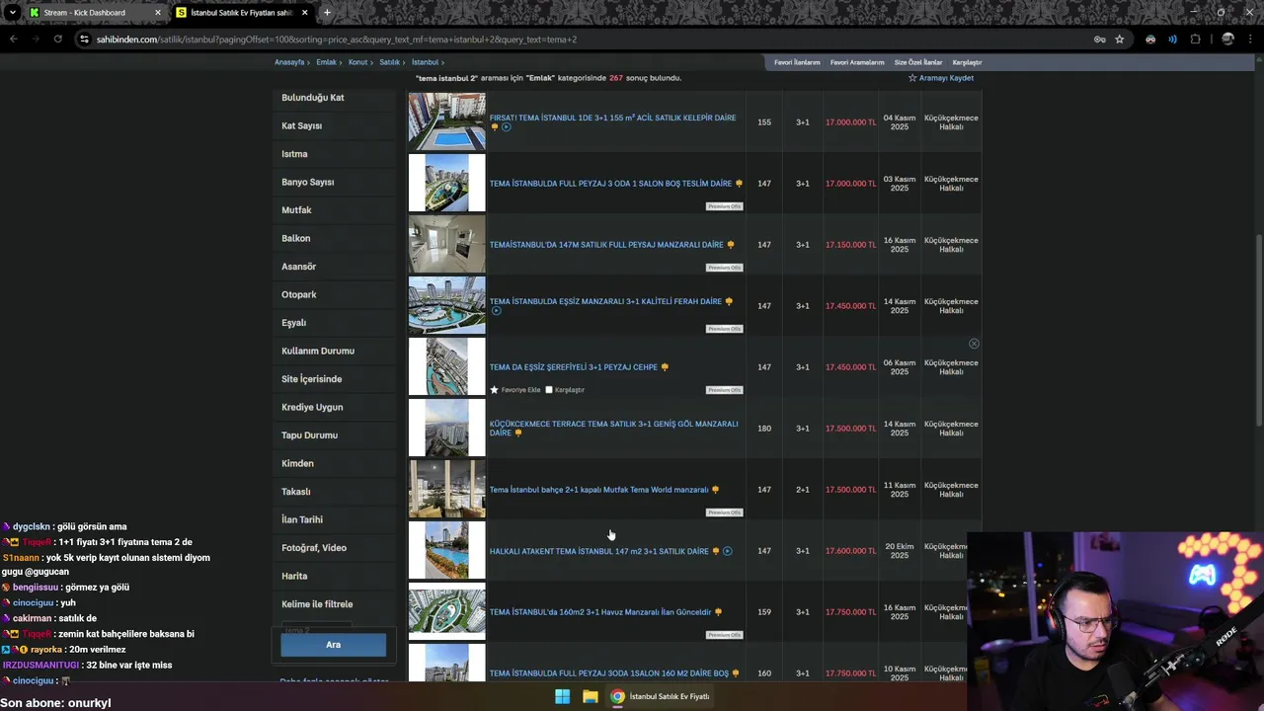Screen dimensions: 1264x711
Task: Open FIRSAT! TEMA İSTANBUL 1DE 3+1 listing
Action: click(612, 118)
